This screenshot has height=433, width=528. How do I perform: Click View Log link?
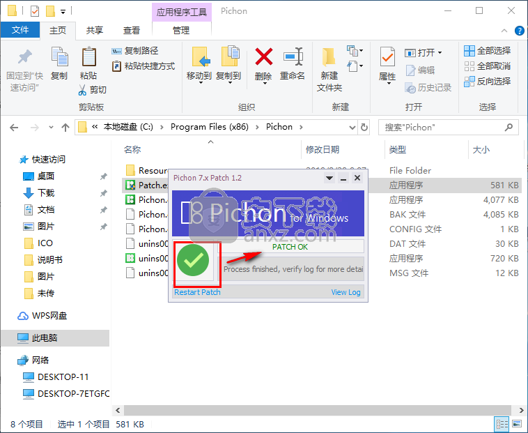[x=345, y=292]
